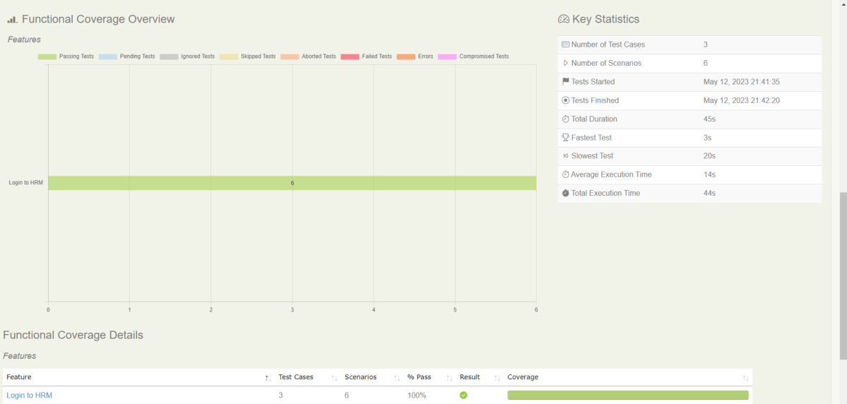The width and height of the screenshot is (847, 404).
Task: Toggle Failed Tests legend entry
Action: 366,57
